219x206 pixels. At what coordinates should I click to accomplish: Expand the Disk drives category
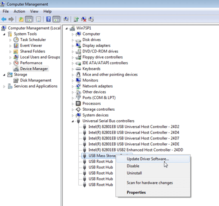(73, 40)
